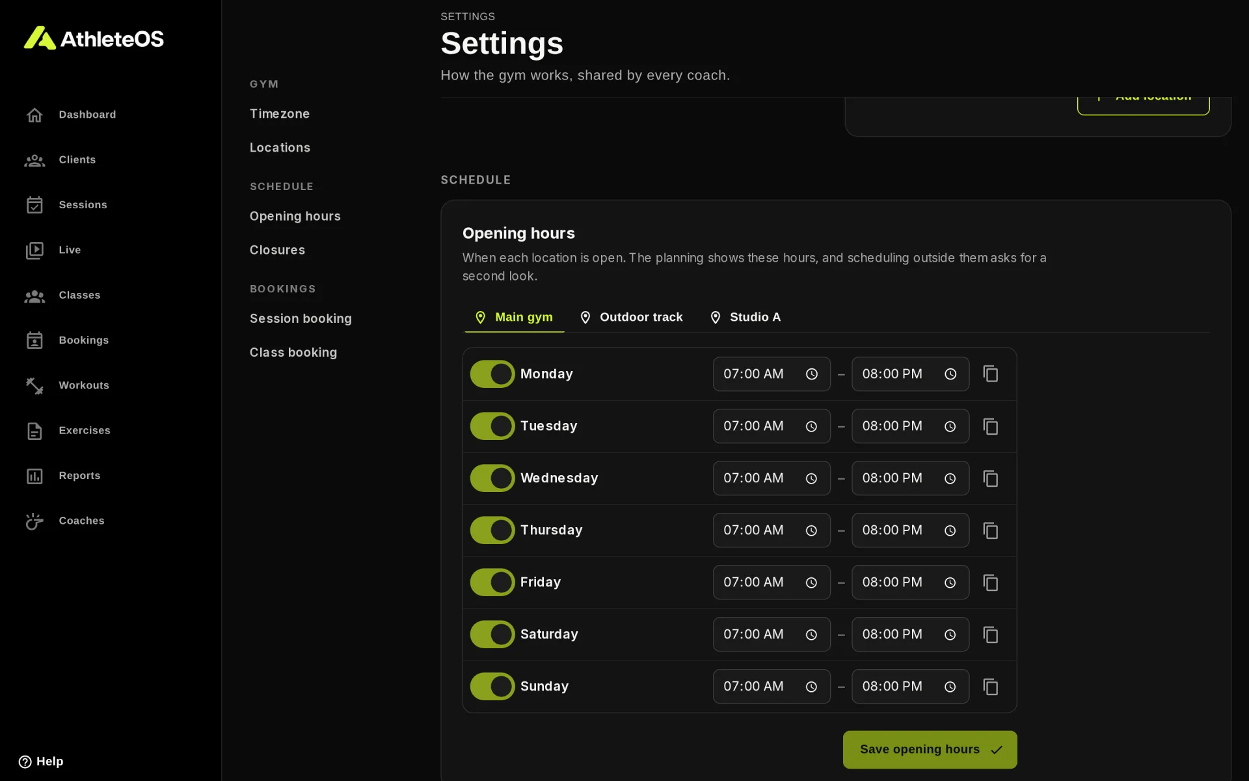
Task: Jump to Closures settings section
Action: coord(277,250)
